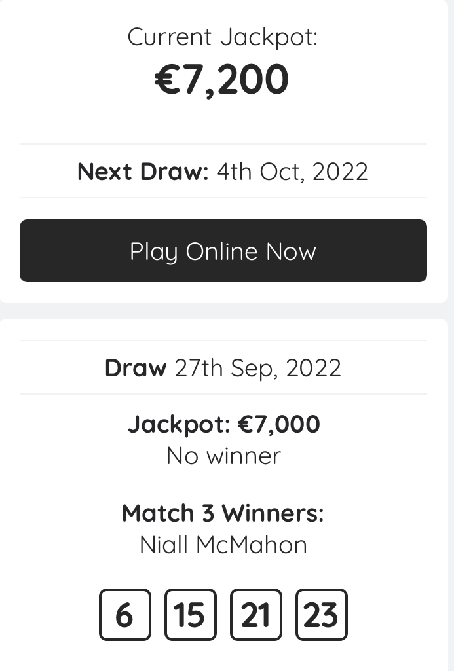Click the bold Draw label of the last draw
This screenshot has height=671, width=454.
tap(136, 368)
